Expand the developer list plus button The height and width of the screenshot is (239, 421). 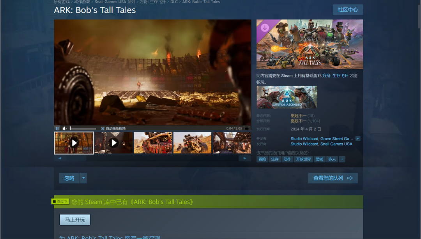(358, 139)
